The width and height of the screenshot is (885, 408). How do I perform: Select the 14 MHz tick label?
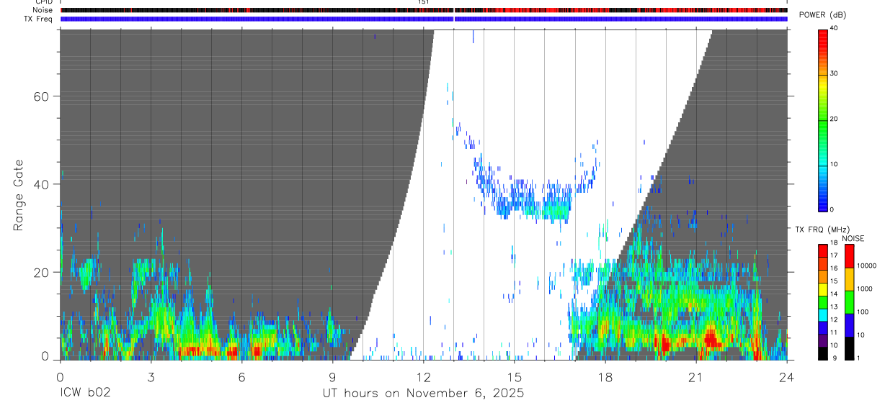coord(833,294)
